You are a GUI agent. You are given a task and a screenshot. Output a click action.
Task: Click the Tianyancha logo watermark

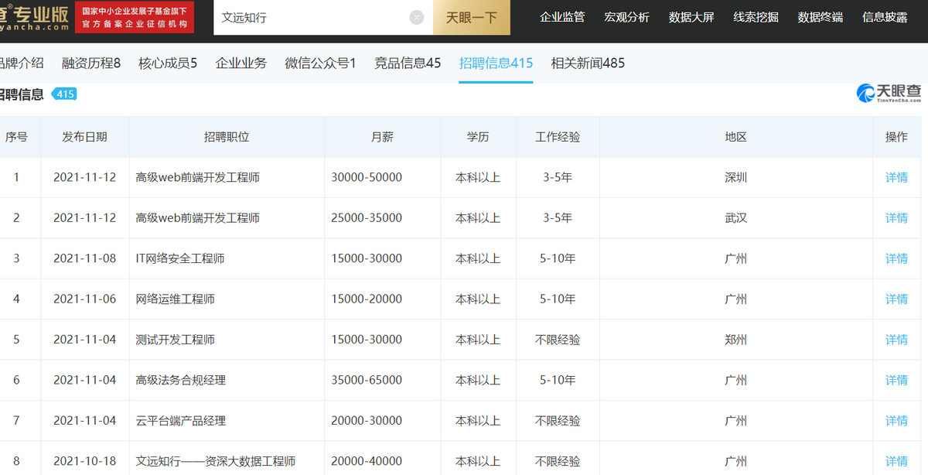point(889,94)
